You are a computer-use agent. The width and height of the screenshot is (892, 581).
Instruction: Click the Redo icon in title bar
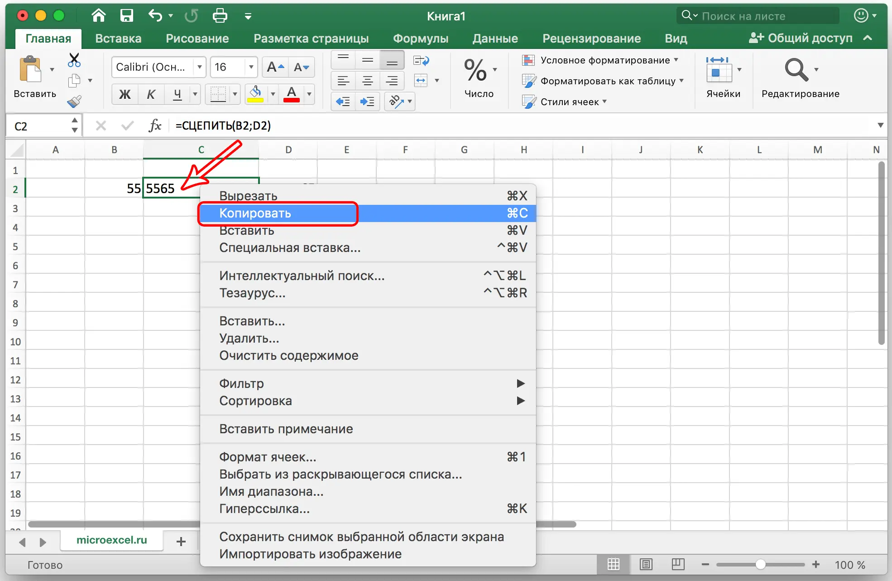[x=191, y=16]
